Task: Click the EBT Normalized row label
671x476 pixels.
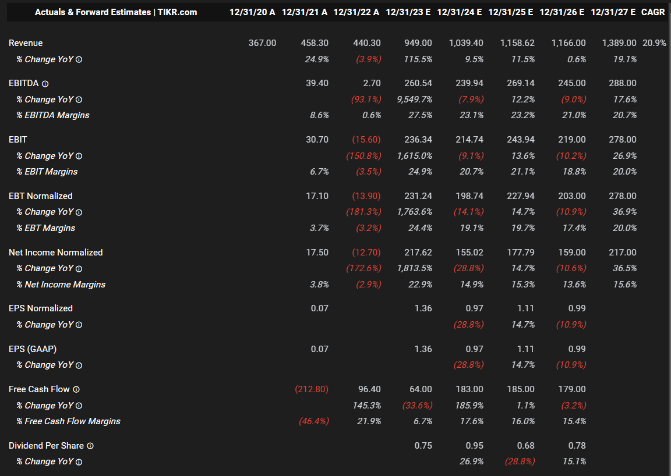Action: (x=41, y=196)
